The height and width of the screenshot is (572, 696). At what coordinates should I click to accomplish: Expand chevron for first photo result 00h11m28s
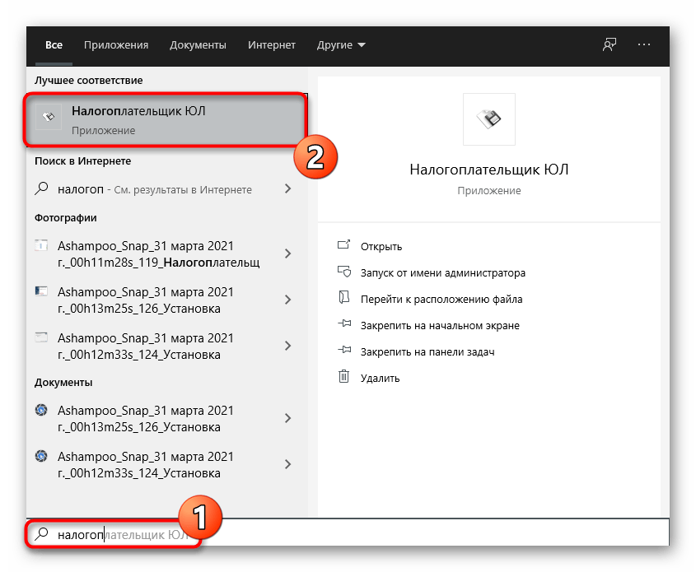click(x=287, y=253)
